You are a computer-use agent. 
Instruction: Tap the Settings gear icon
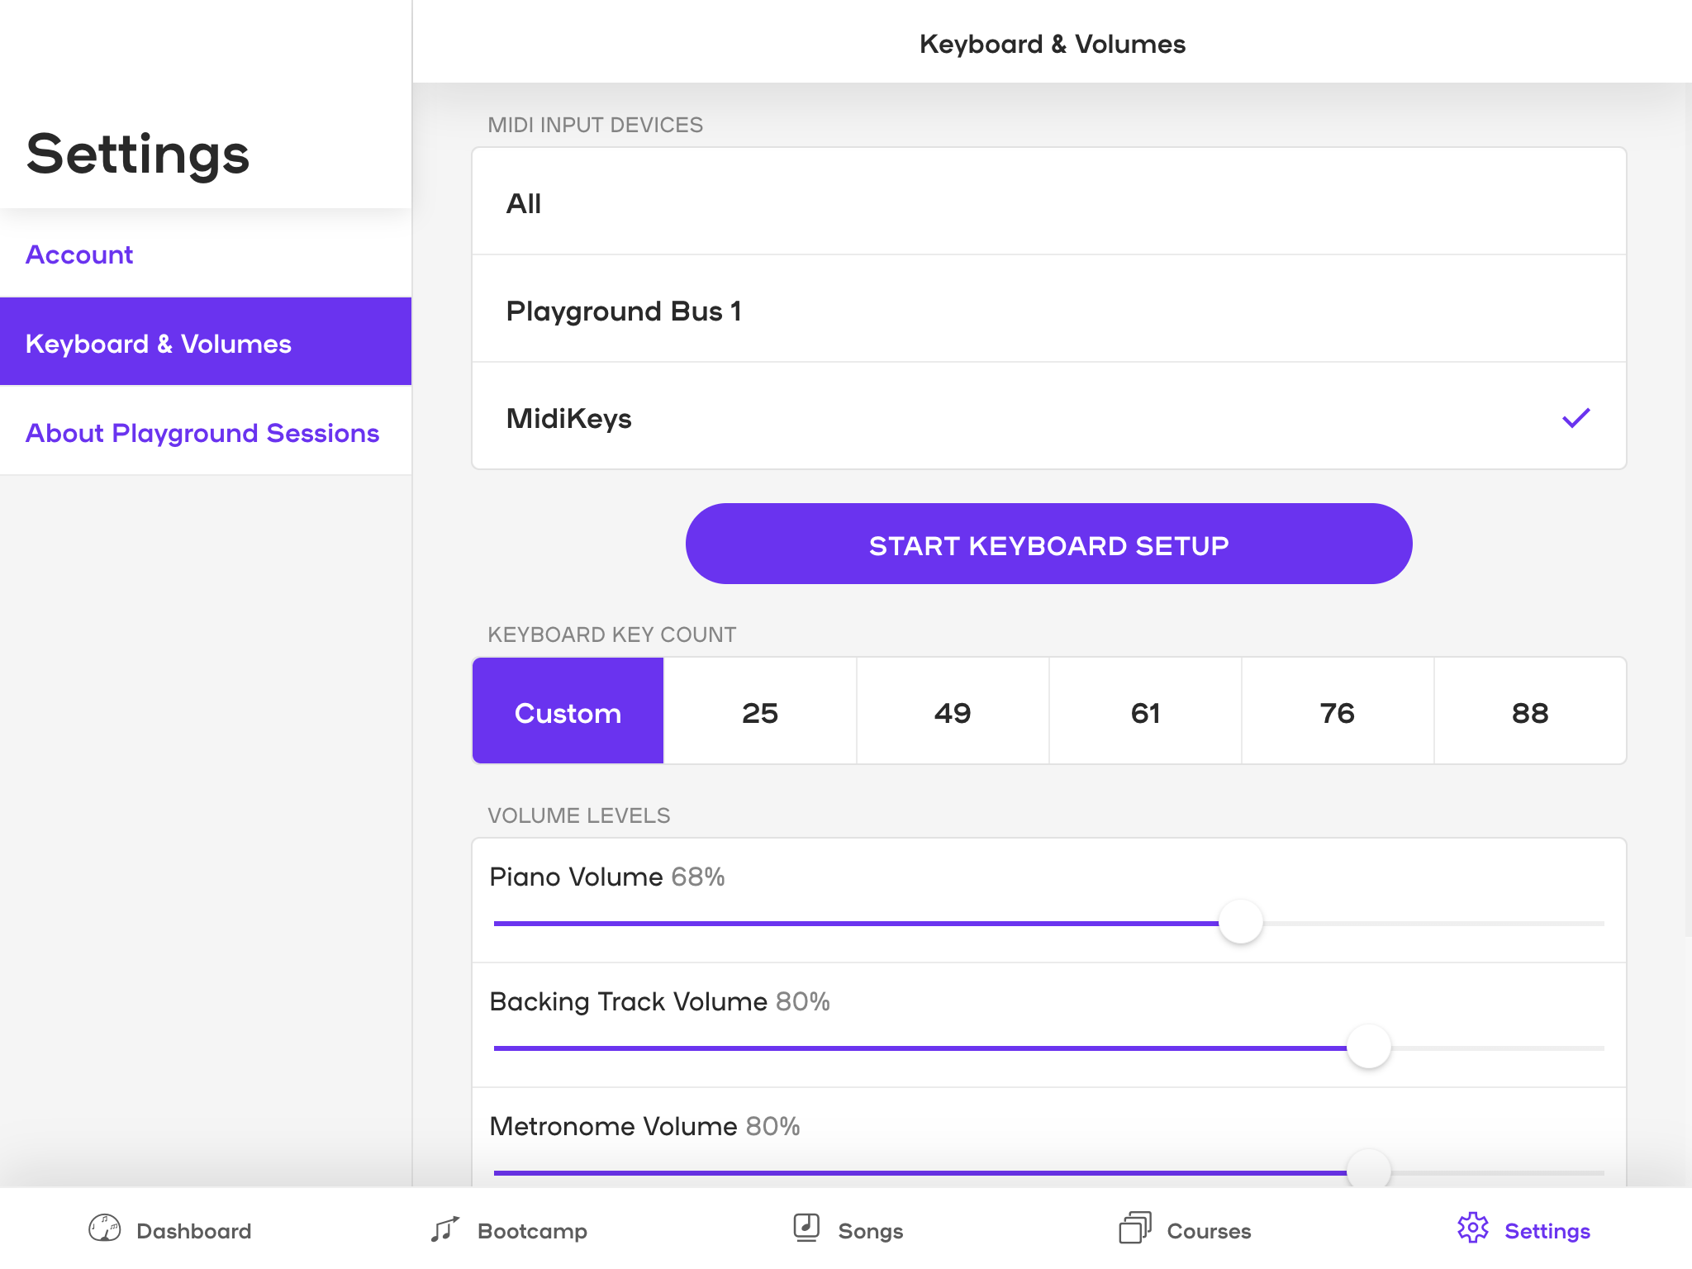(1473, 1229)
